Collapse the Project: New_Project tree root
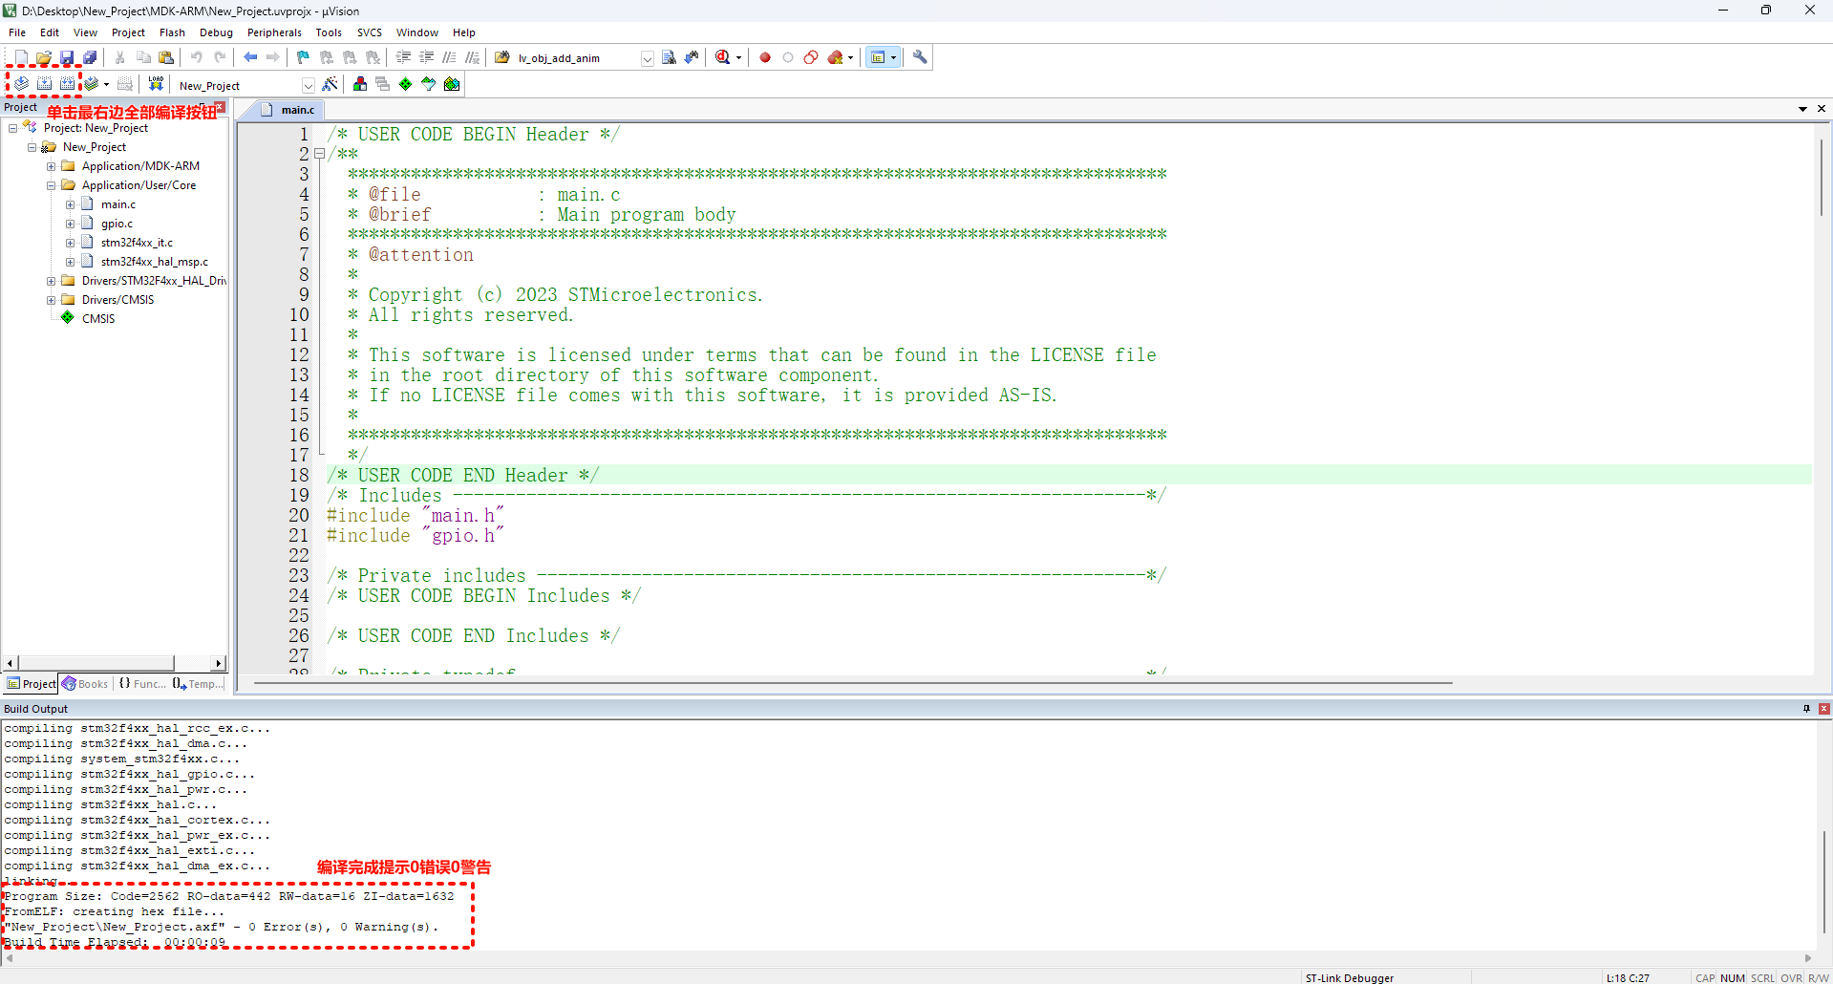Image resolution: width=1833 pixels, height=984 pixels. (x=12, y=128)
